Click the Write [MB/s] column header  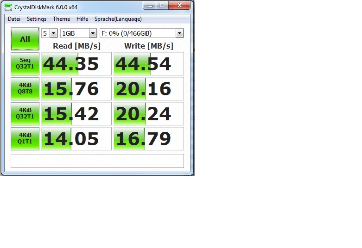click(149, 46)
